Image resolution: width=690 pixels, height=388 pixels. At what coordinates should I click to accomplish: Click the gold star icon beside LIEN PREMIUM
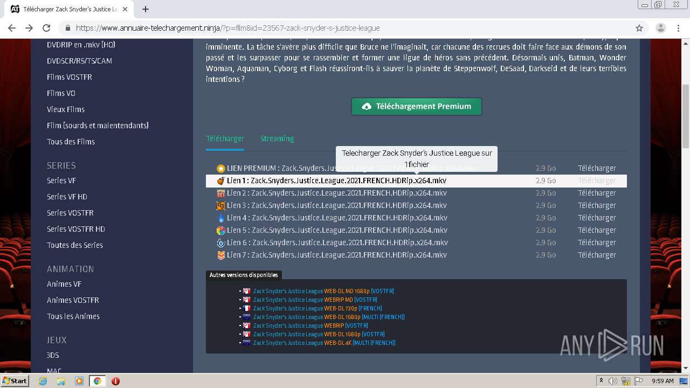220,168
